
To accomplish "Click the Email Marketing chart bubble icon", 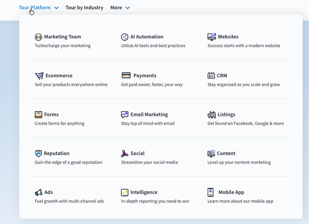I will tap(124, 115).
